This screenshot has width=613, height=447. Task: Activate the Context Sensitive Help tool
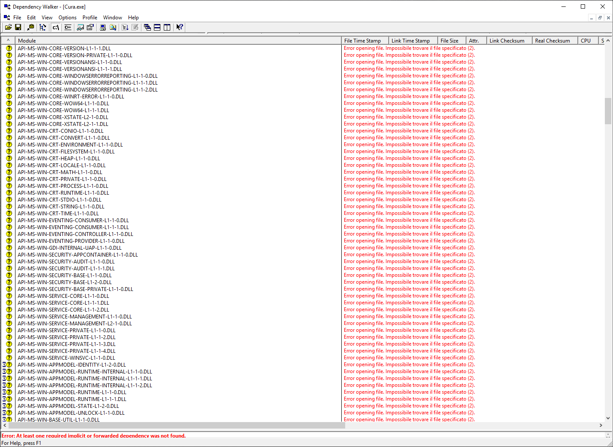(179, 27)
